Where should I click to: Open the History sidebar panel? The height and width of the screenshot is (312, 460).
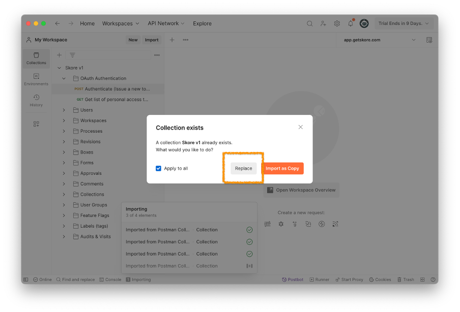tap(36, 101)
